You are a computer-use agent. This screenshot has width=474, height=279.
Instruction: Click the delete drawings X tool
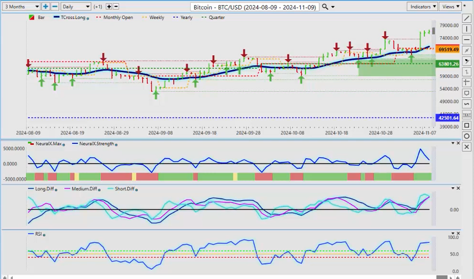click(x=466, y=147)
